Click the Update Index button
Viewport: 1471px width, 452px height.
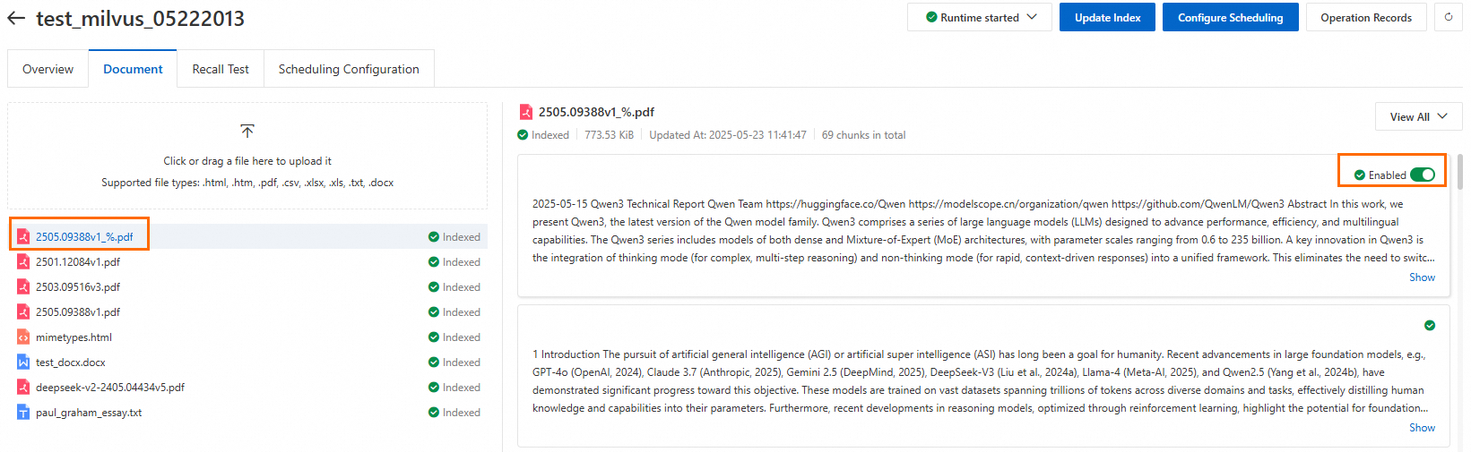1107,17
